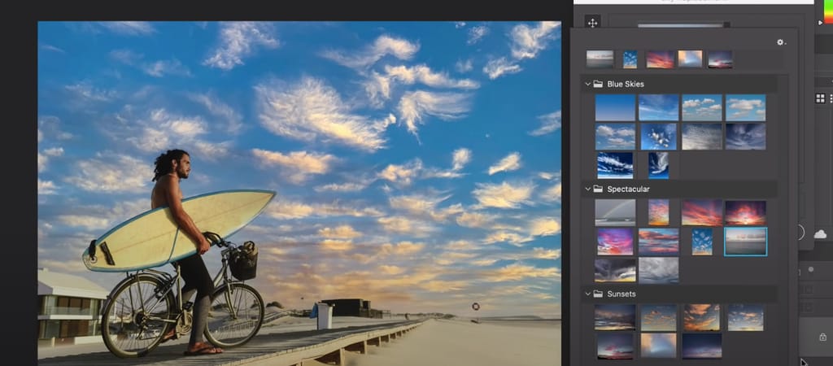Select the first sunset thumbnail in Sunsets
This screenshot has height=366, width=833.
(615, 317)
